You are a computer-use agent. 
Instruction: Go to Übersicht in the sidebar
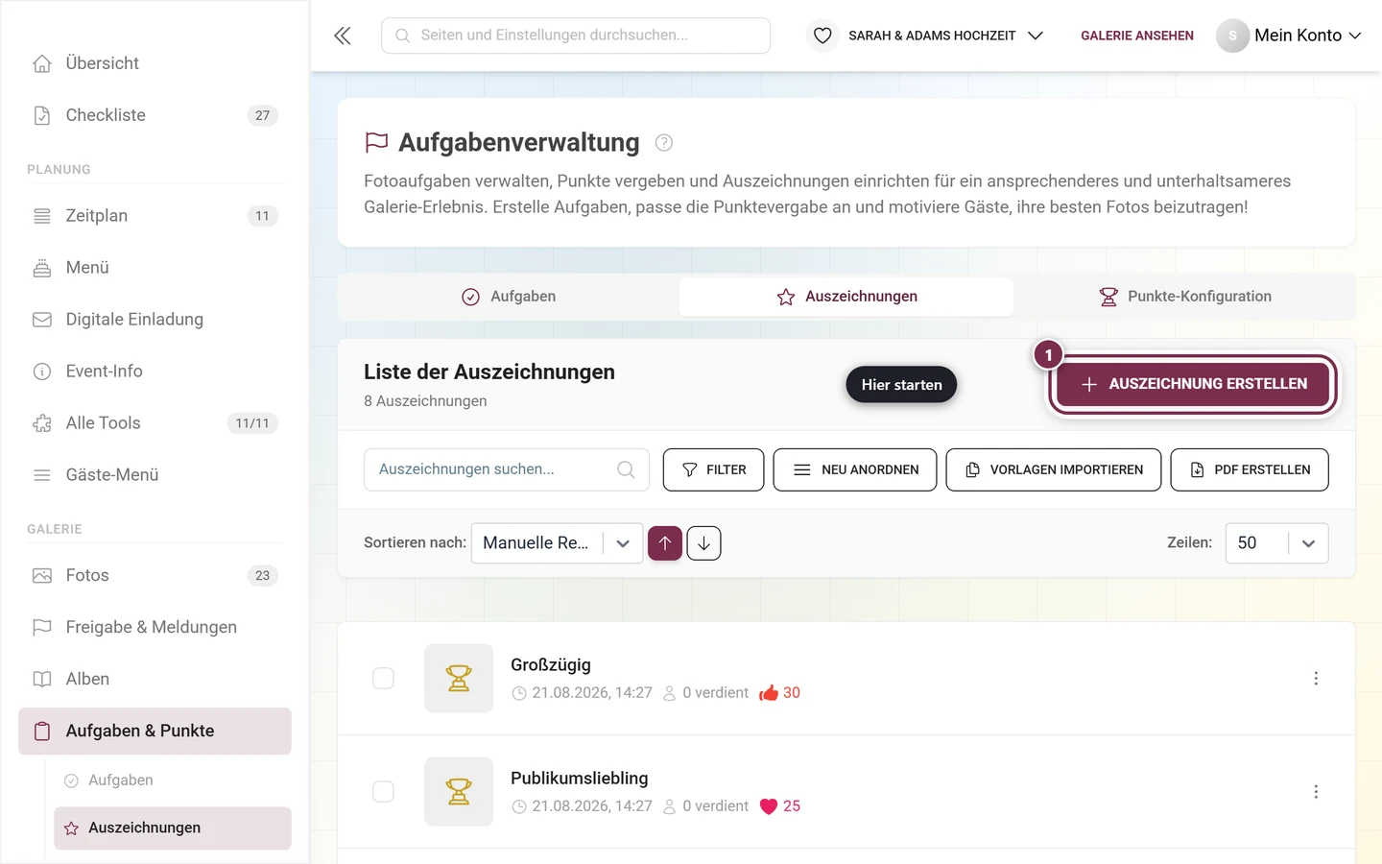click(155, 63)
